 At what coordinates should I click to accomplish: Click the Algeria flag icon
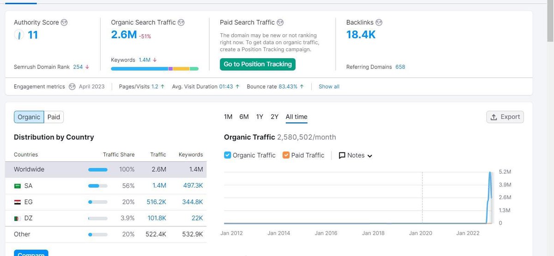[x=18, y=218]
